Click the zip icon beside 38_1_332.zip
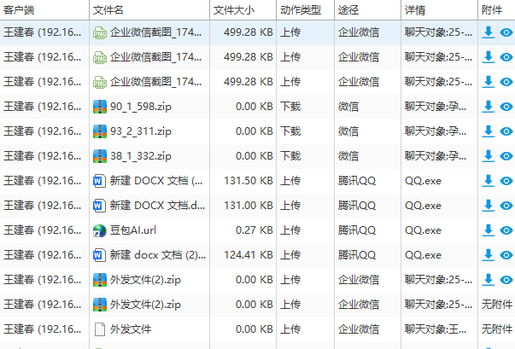Image resolution: width=515 pixels, height=349 pixels. 100,156
